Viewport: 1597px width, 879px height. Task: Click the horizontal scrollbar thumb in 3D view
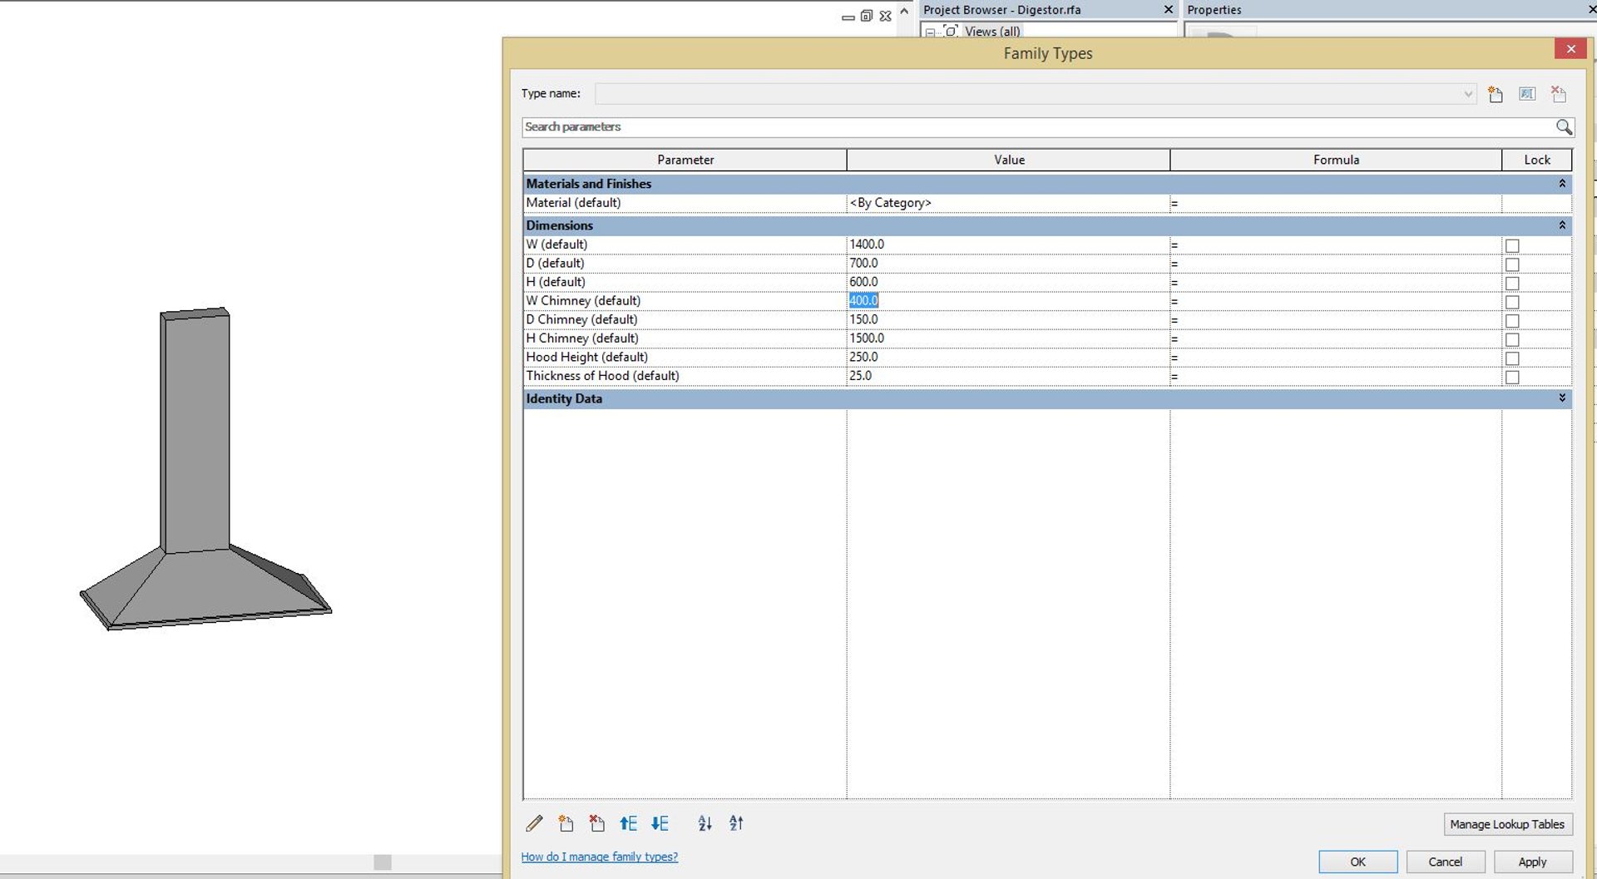[x=382, y=862]
